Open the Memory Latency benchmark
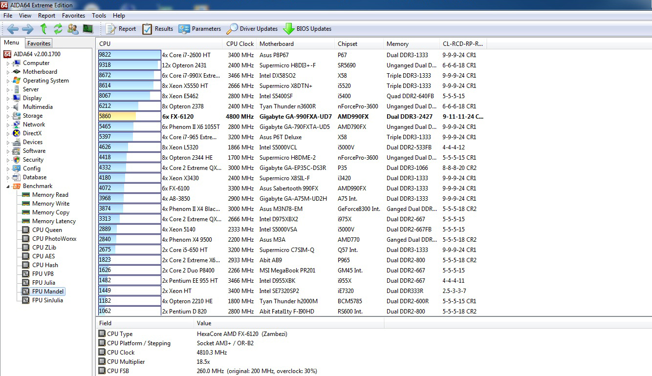 [x=54, y=221]
